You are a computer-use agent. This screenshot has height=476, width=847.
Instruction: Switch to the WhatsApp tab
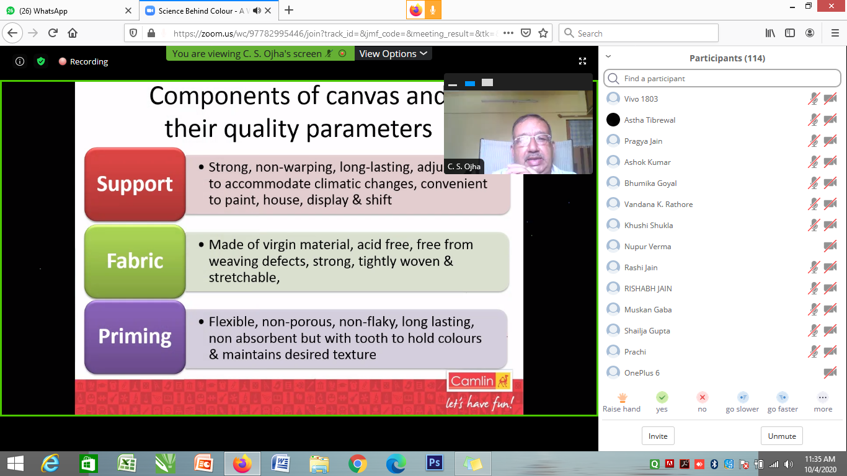tap(68, 11)
